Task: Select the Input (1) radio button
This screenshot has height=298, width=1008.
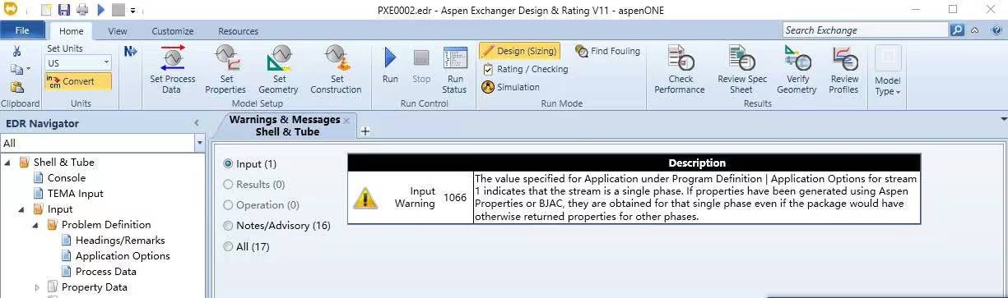Action: (250, 164)
